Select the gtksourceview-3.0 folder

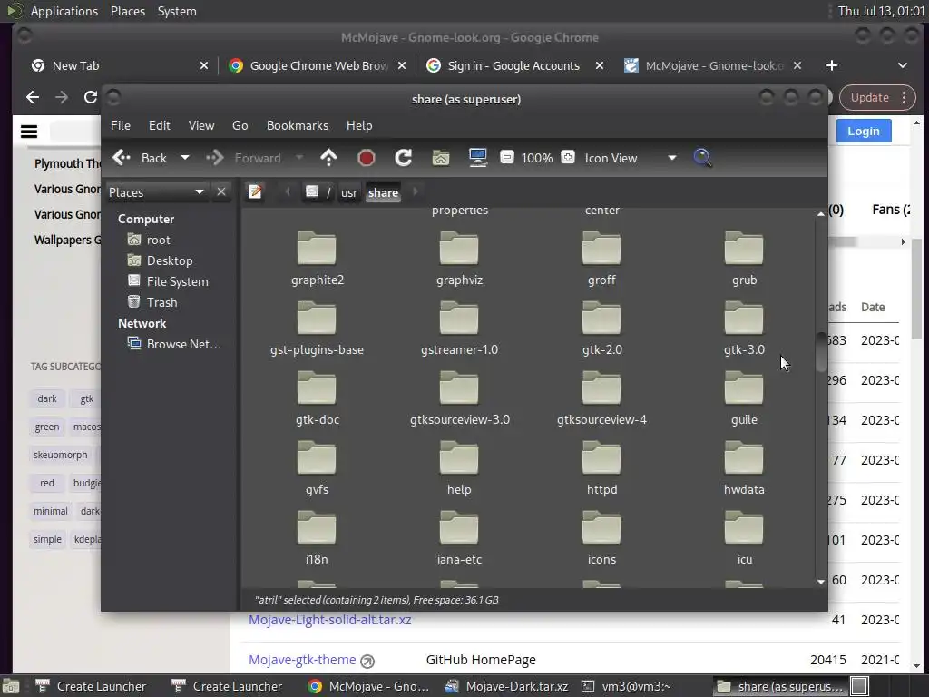pos(459,399)
